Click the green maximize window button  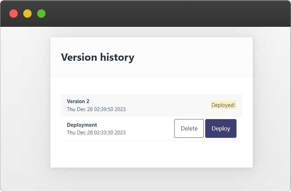[41, 14]
